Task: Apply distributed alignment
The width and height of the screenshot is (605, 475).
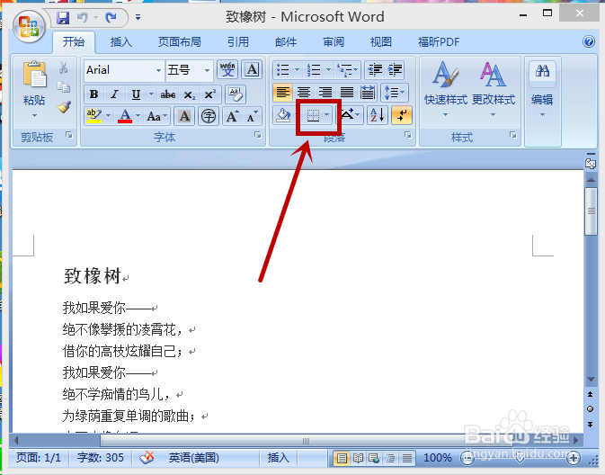Action: pos(368,93)
